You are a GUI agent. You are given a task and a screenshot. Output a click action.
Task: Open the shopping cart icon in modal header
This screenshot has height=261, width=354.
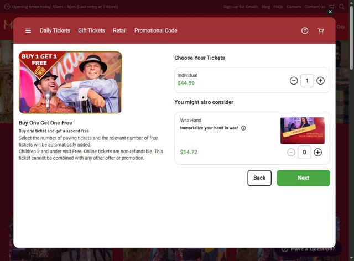coord(321,31)
